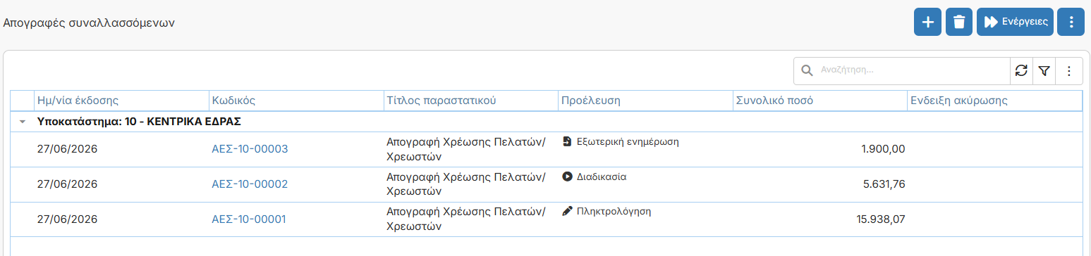This screenshot has height=256, width=1091.
Task: Refresh the grid with the reload icon
Action: (1021, 70)
